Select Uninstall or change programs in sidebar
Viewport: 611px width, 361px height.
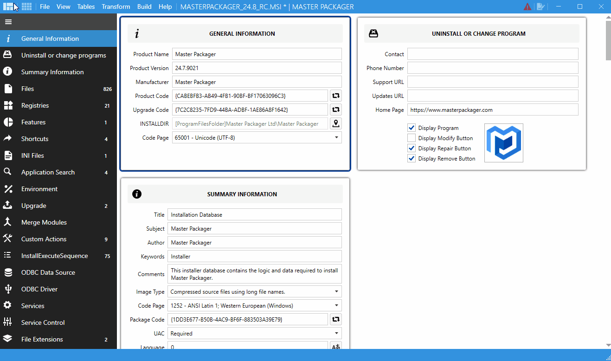[58, 55]
